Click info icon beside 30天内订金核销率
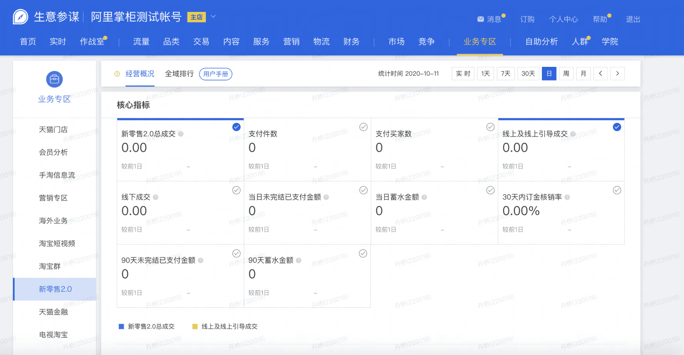Screen dimensions: 684x355 [x=567, y=197]
